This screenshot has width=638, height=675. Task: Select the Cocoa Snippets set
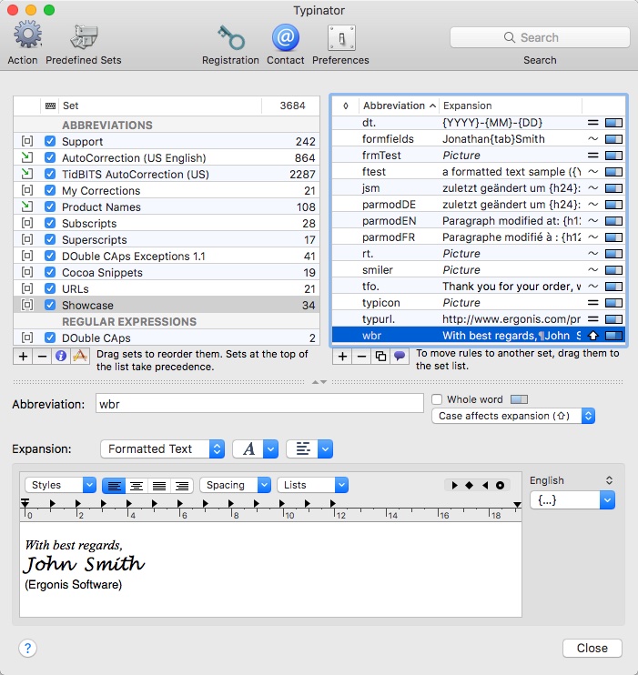point(102,273)
